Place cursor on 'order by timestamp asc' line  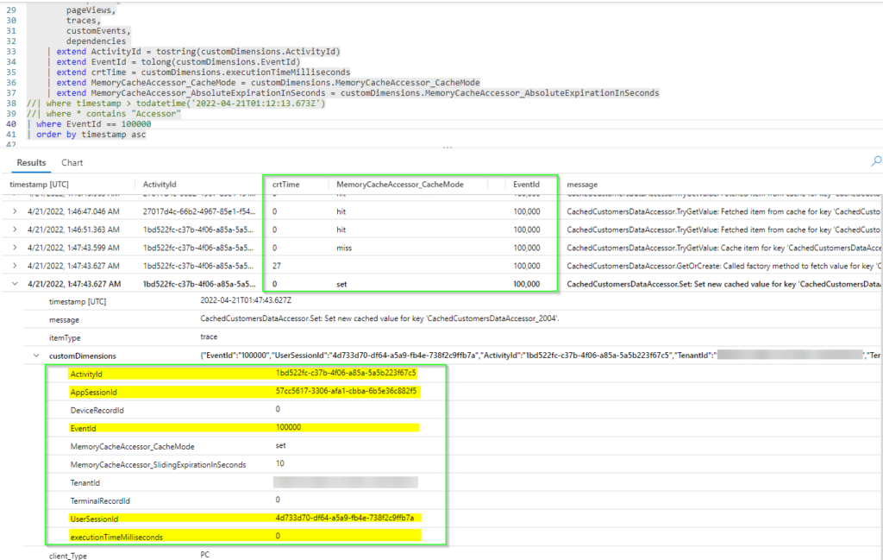[x=91, y=134]
